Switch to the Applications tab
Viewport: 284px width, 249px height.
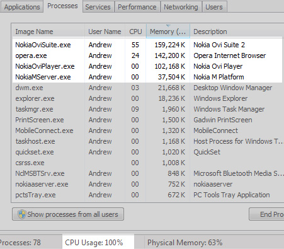22,7
